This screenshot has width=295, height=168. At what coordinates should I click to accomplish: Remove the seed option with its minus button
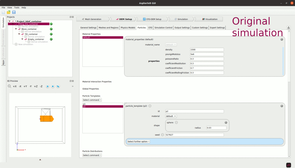[162, 135]
